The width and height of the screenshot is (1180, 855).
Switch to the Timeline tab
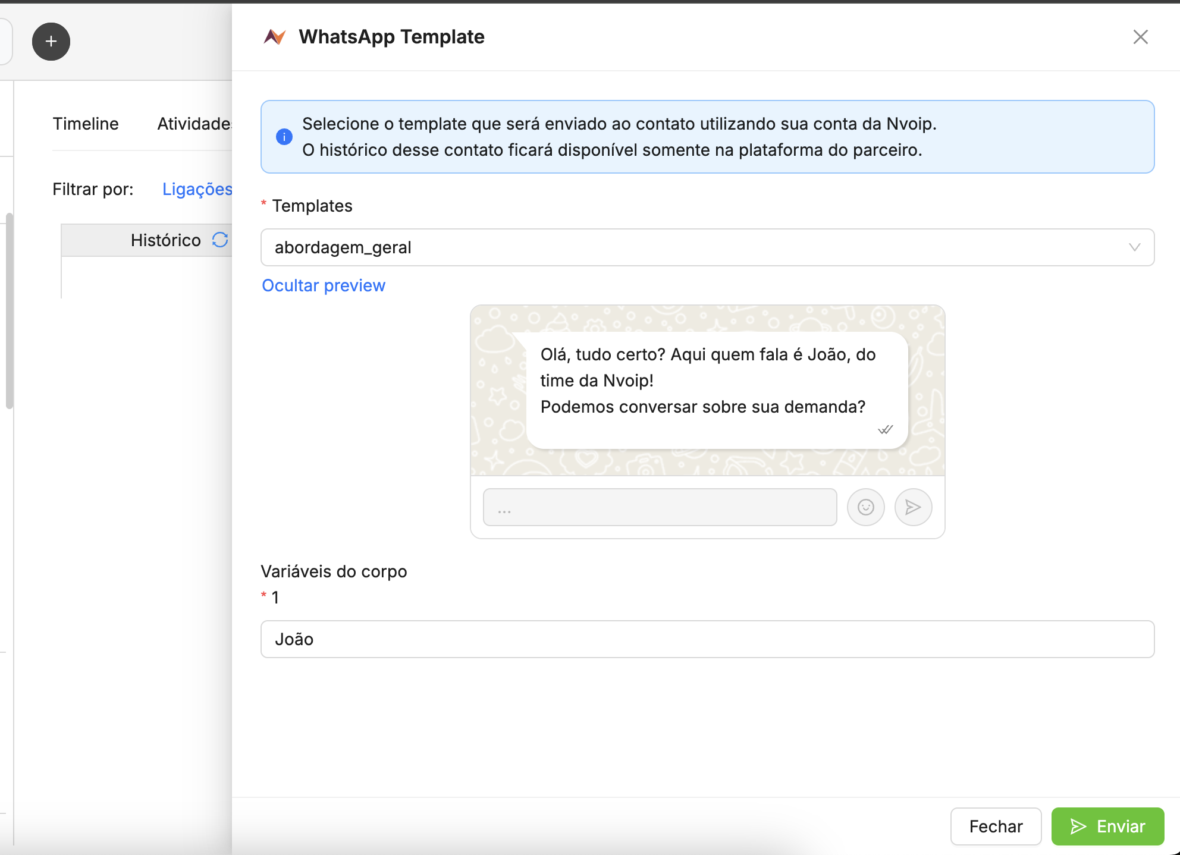(x=86, y=124)
